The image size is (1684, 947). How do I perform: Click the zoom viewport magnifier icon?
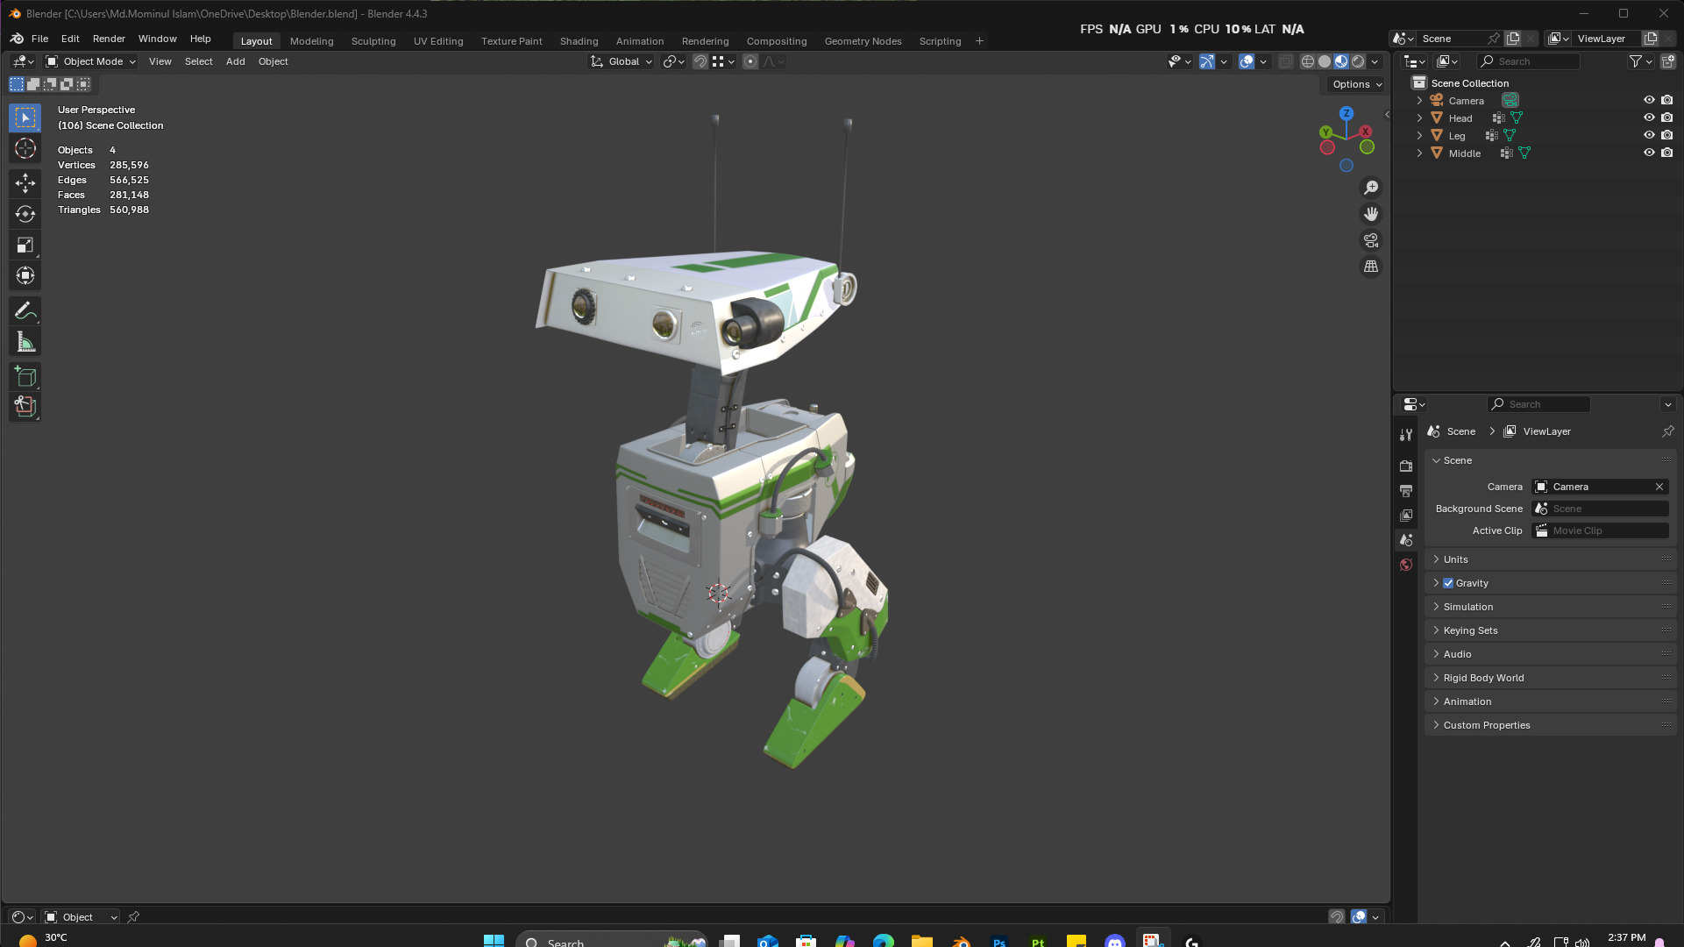pyautogui.click(x=1371, y=188)
